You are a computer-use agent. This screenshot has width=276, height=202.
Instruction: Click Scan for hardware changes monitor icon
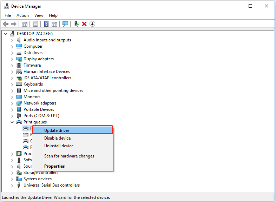click(65, 24)
